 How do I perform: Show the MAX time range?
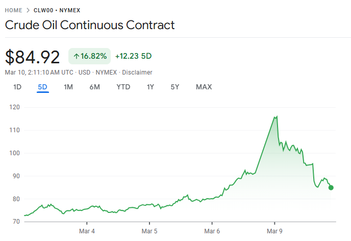204,87
